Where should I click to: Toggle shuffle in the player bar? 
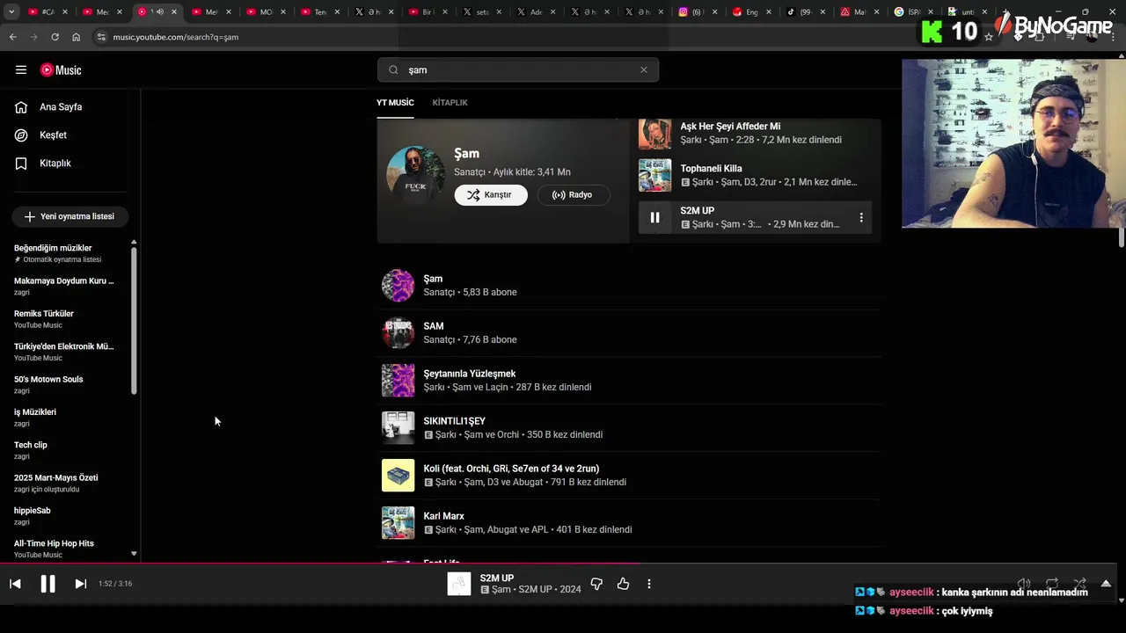pyautogui.click(x=1079, y=584)
